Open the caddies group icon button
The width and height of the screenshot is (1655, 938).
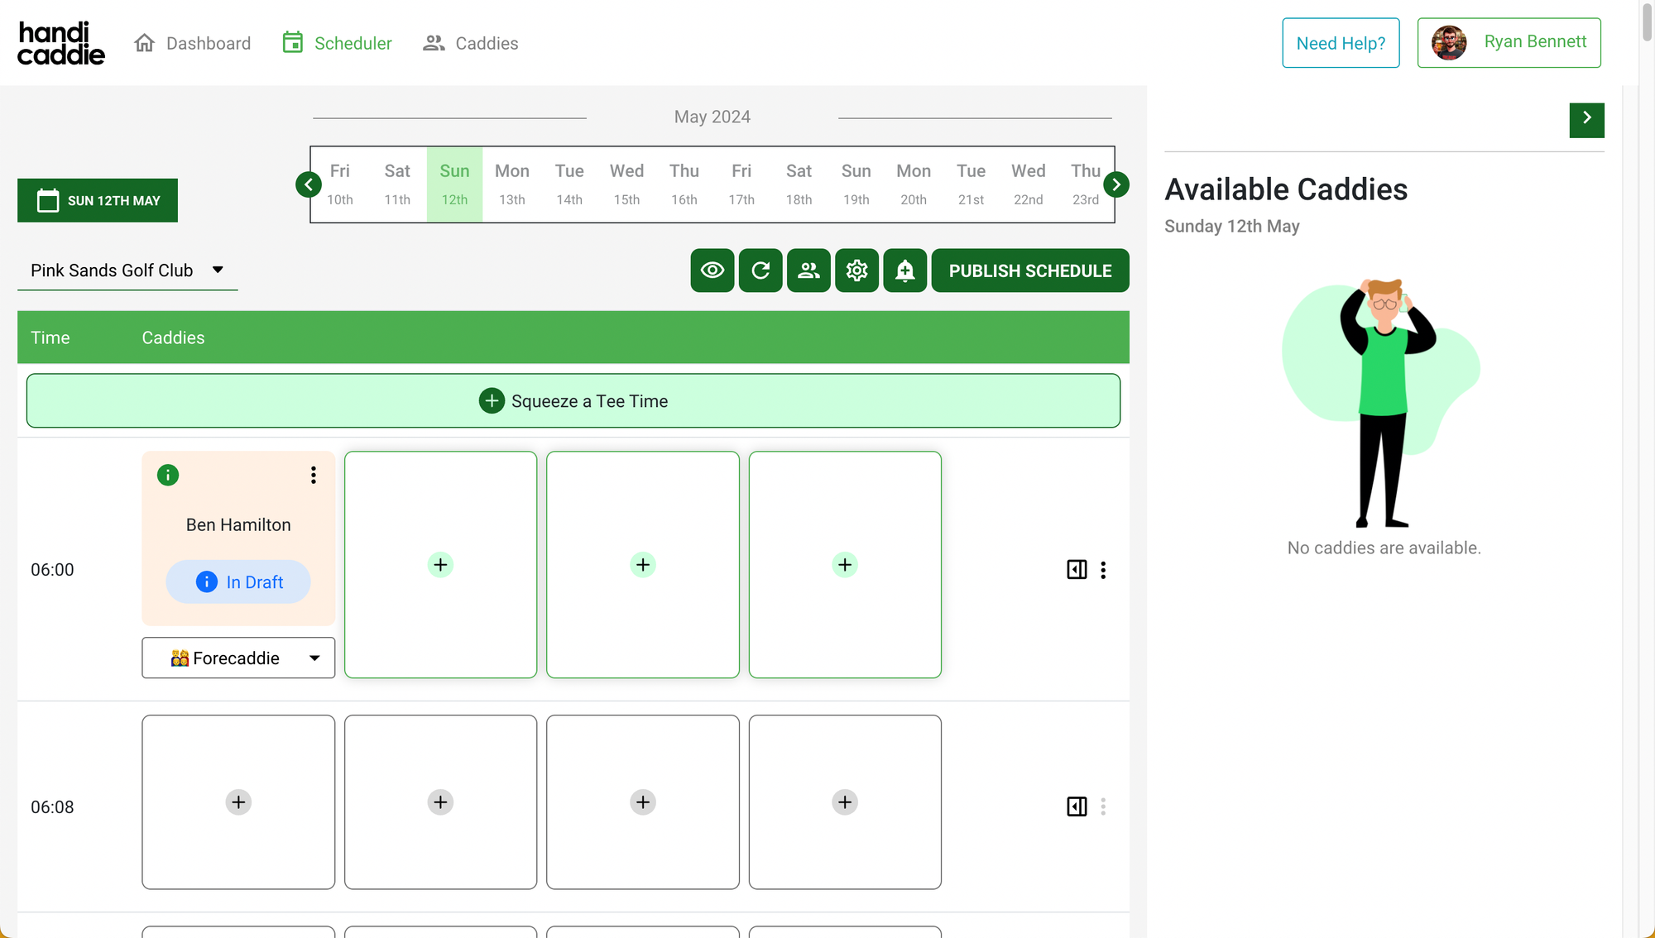pos(808,270)
